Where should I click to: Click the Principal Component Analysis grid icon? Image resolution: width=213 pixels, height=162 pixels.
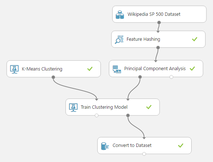(117, 69)
